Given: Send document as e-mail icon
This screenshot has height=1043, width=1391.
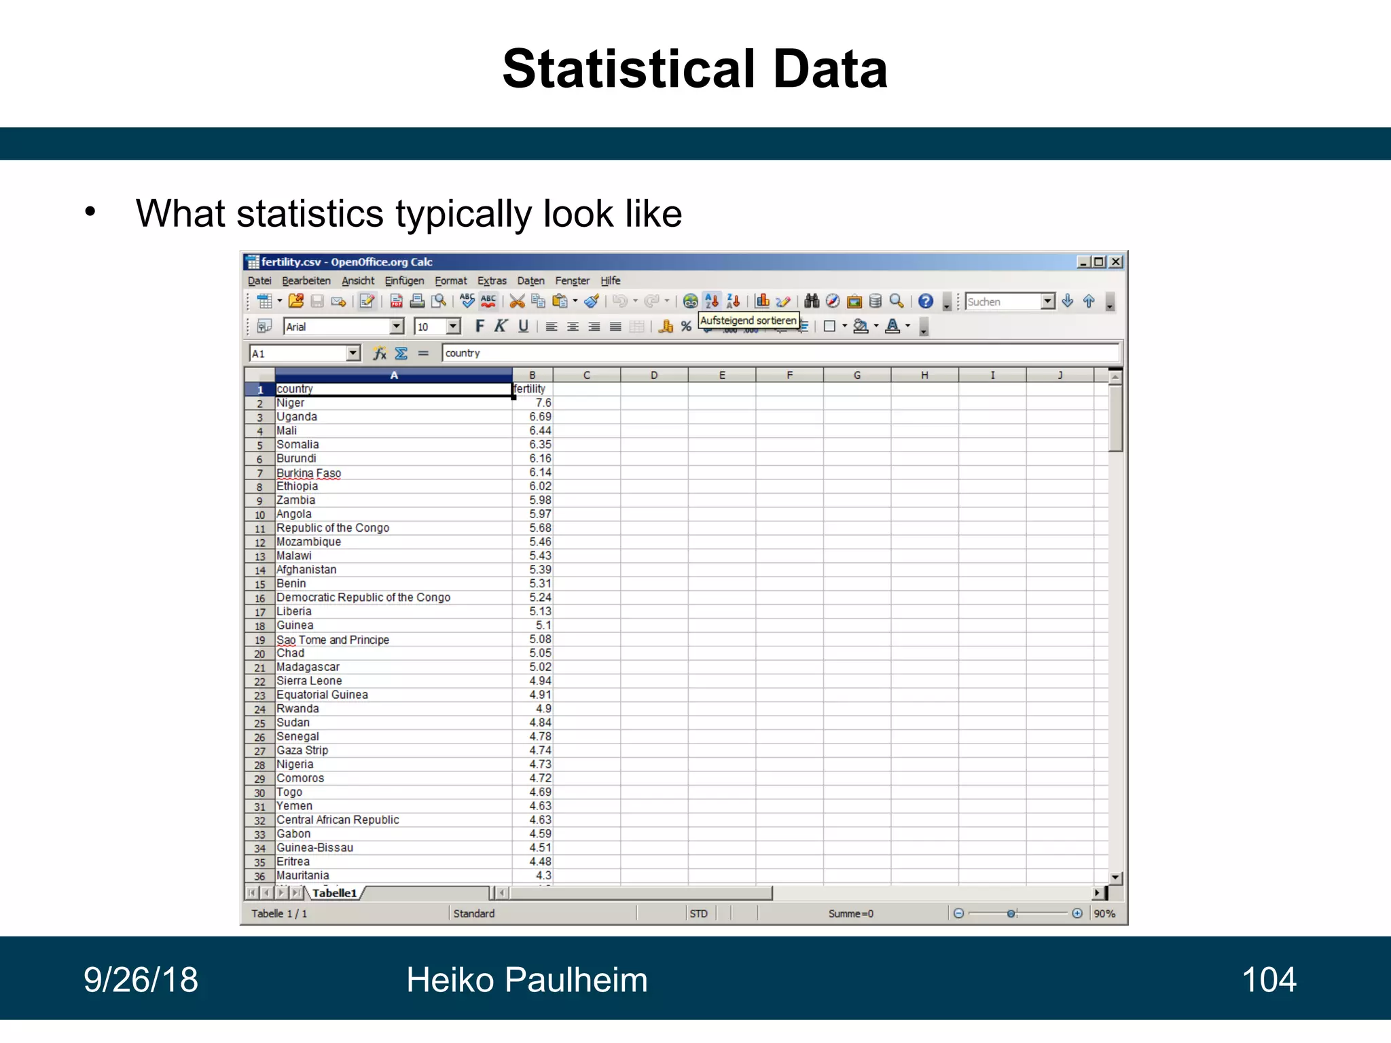Looking at the screenshot, I should coord(338,301).
